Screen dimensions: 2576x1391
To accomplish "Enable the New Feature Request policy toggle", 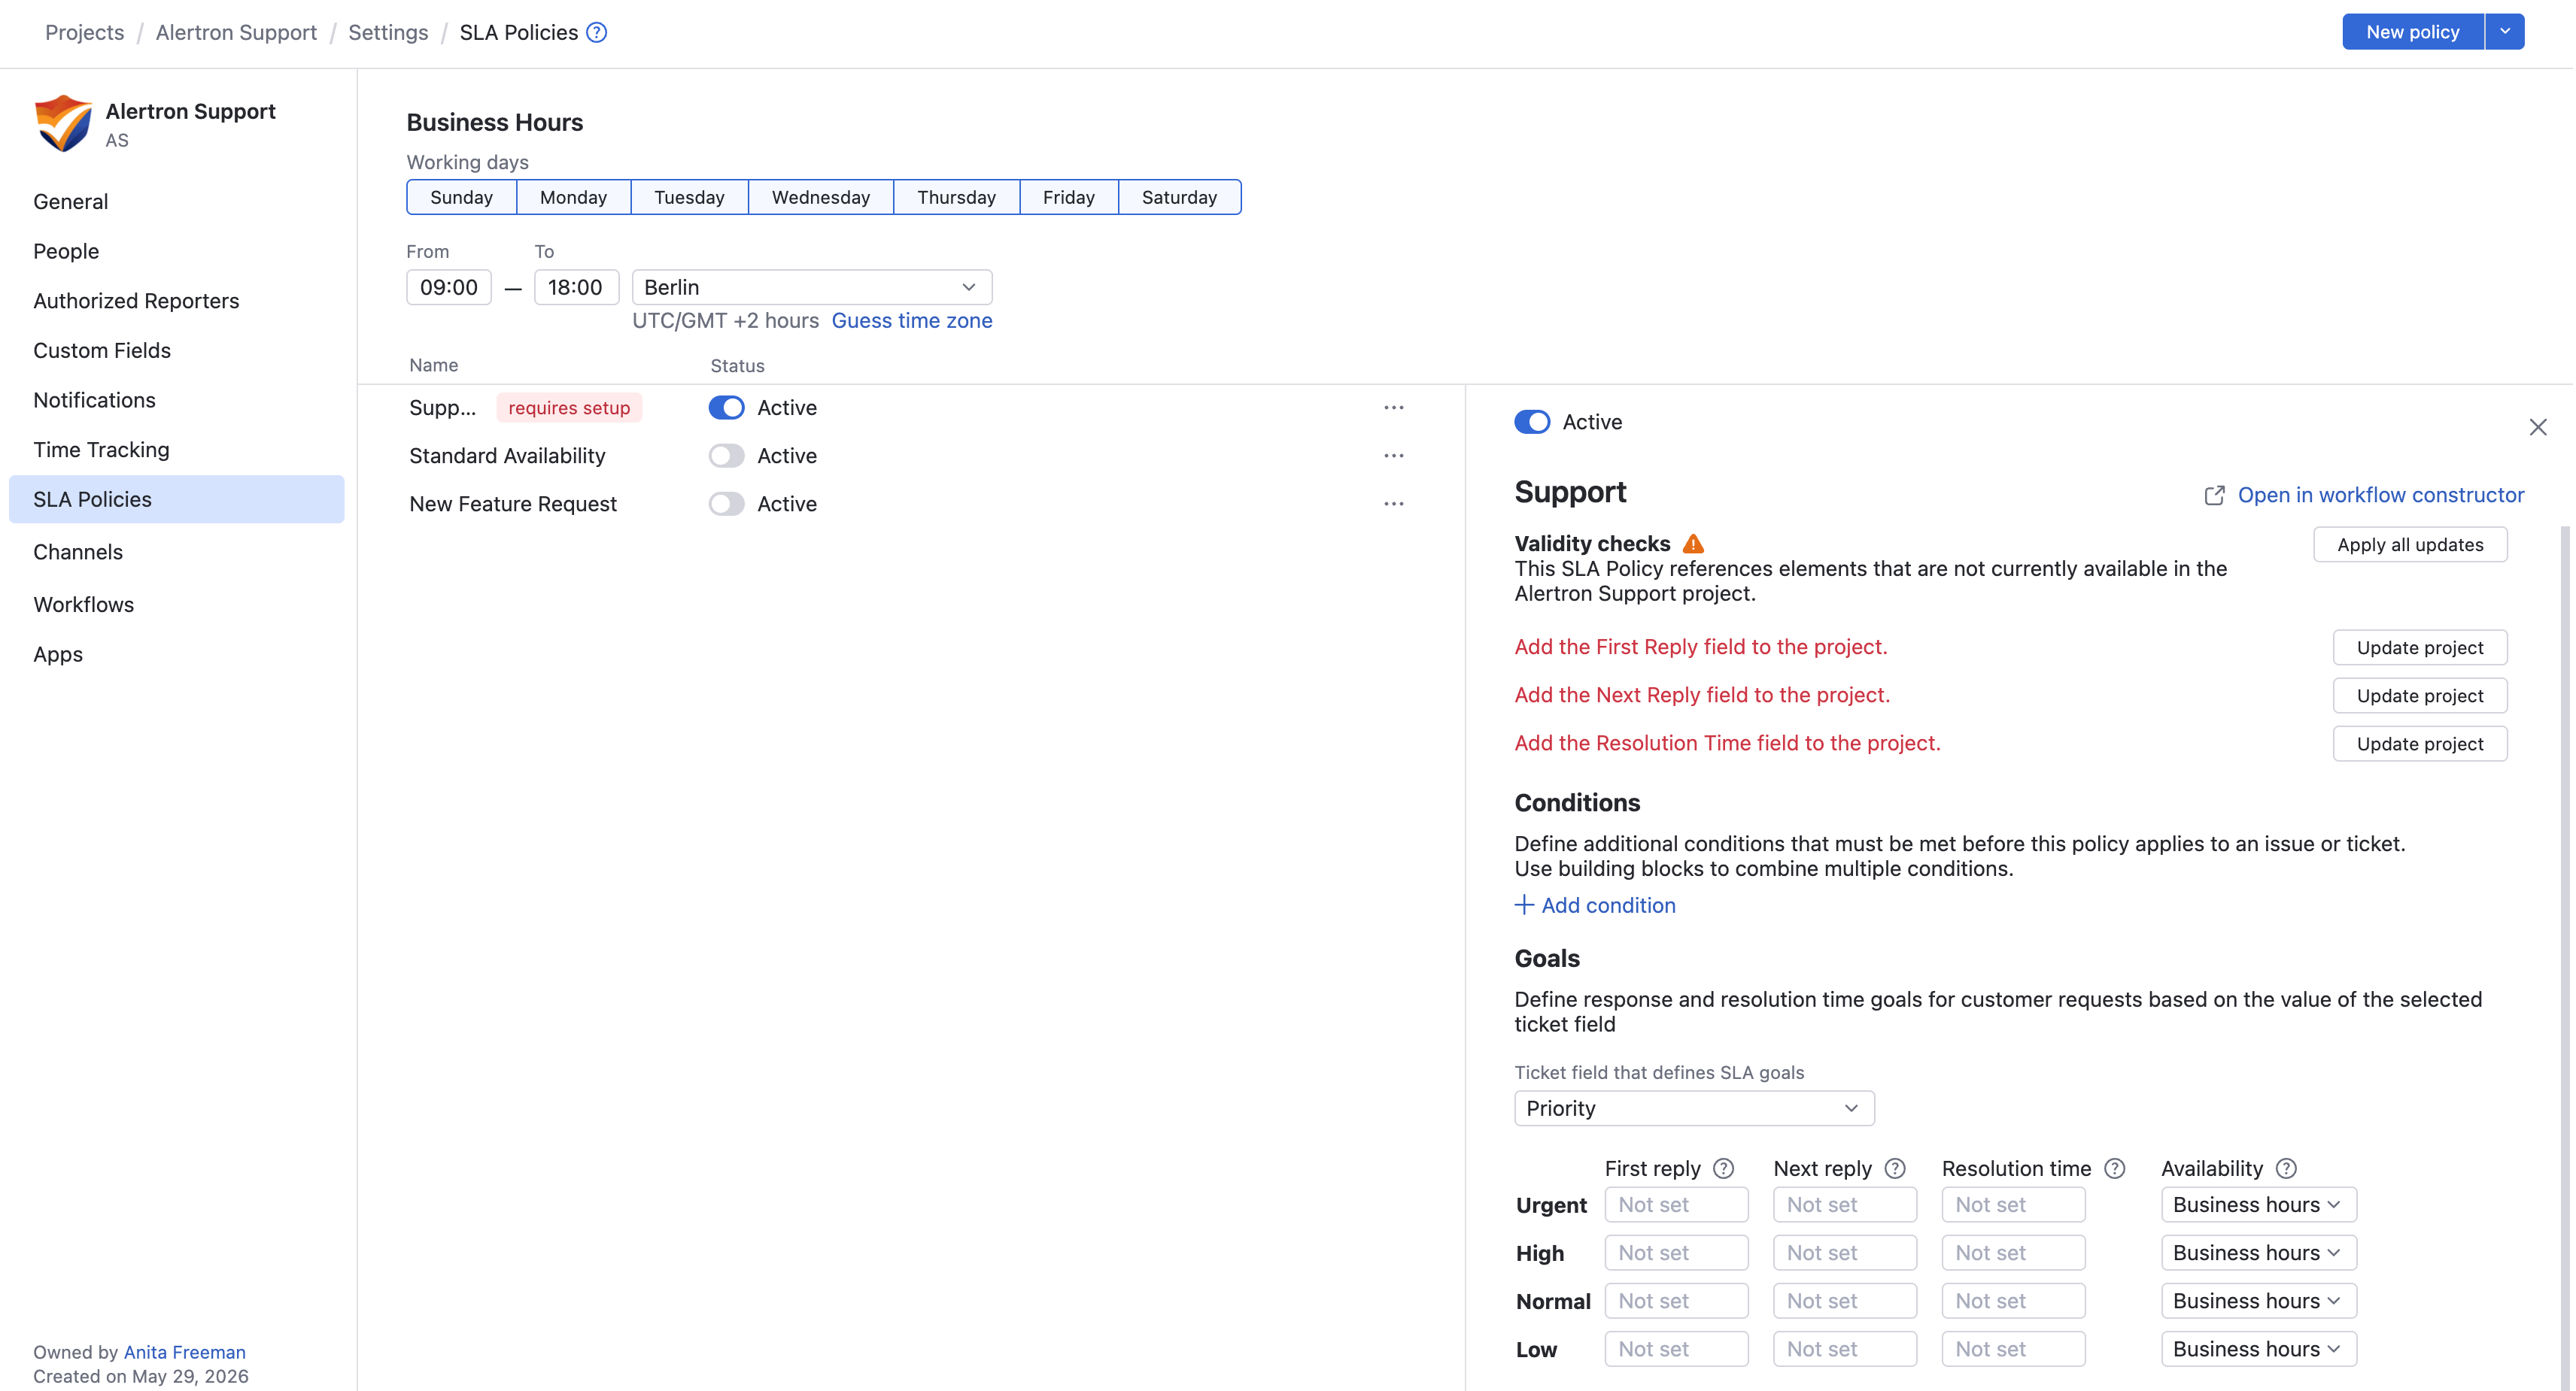I will tap(727, 504).
